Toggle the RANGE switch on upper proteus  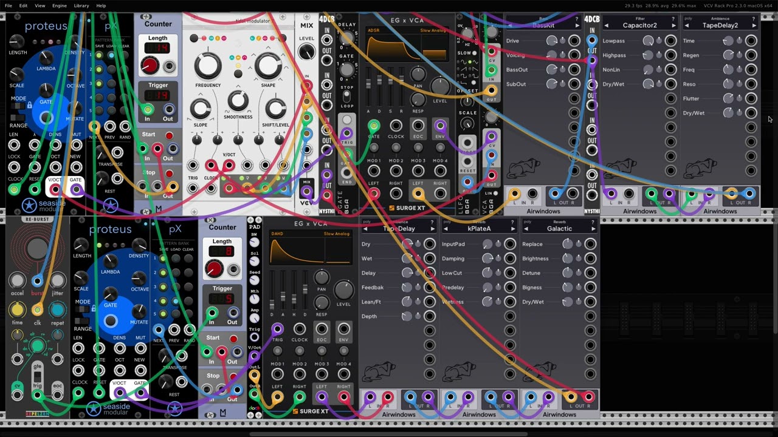point(19,117)
